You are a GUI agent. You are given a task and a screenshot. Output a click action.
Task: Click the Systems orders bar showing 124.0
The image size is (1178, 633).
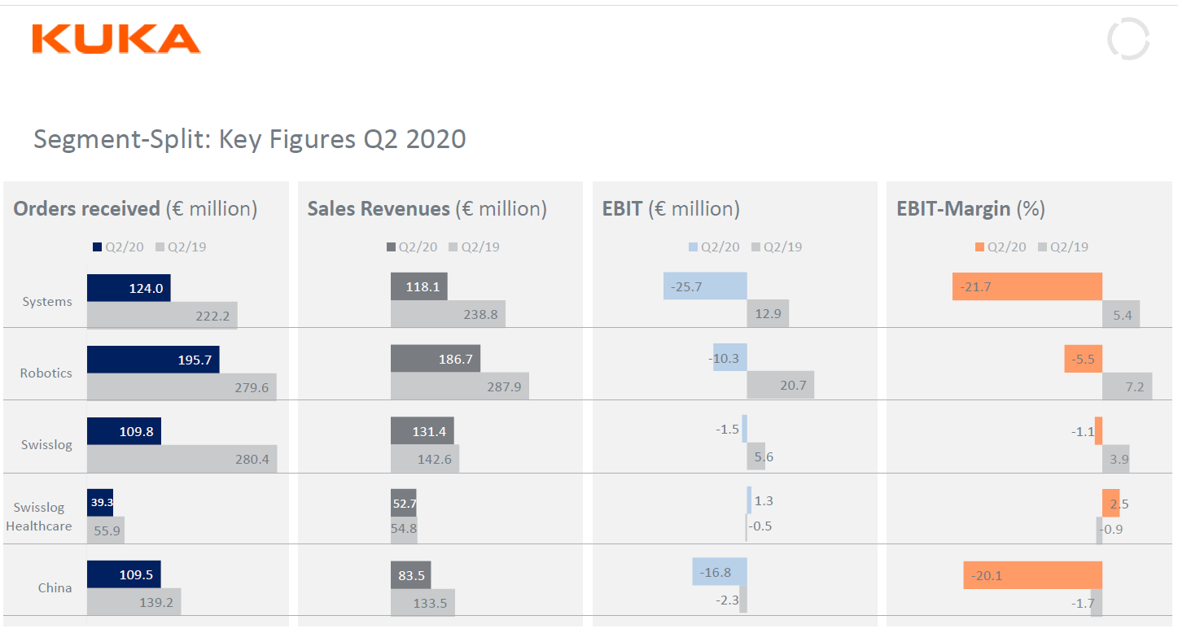click(x=129, y=287)
